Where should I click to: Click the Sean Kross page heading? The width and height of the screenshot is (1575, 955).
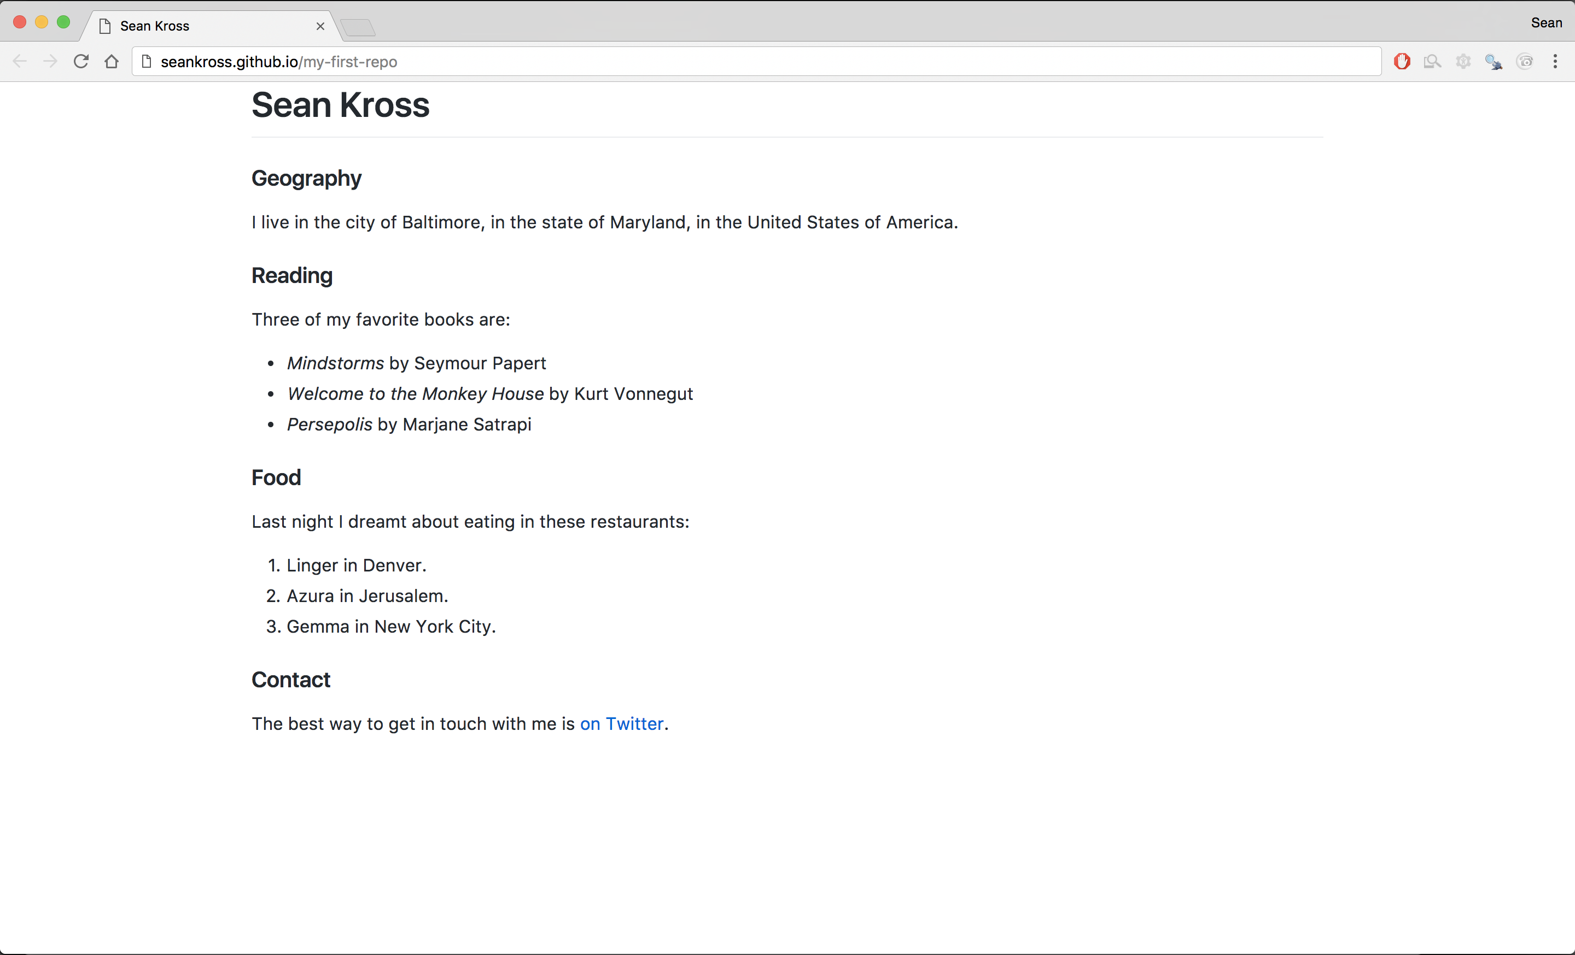(x=340, y=105)
